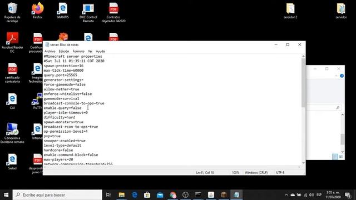Open the Mail app from the taskbar
Screen dimensions: 356x200
pos(160,195)
